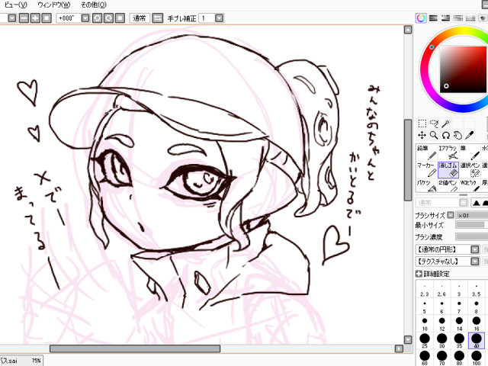Select brush size preset 12

(x=442, y=324)
